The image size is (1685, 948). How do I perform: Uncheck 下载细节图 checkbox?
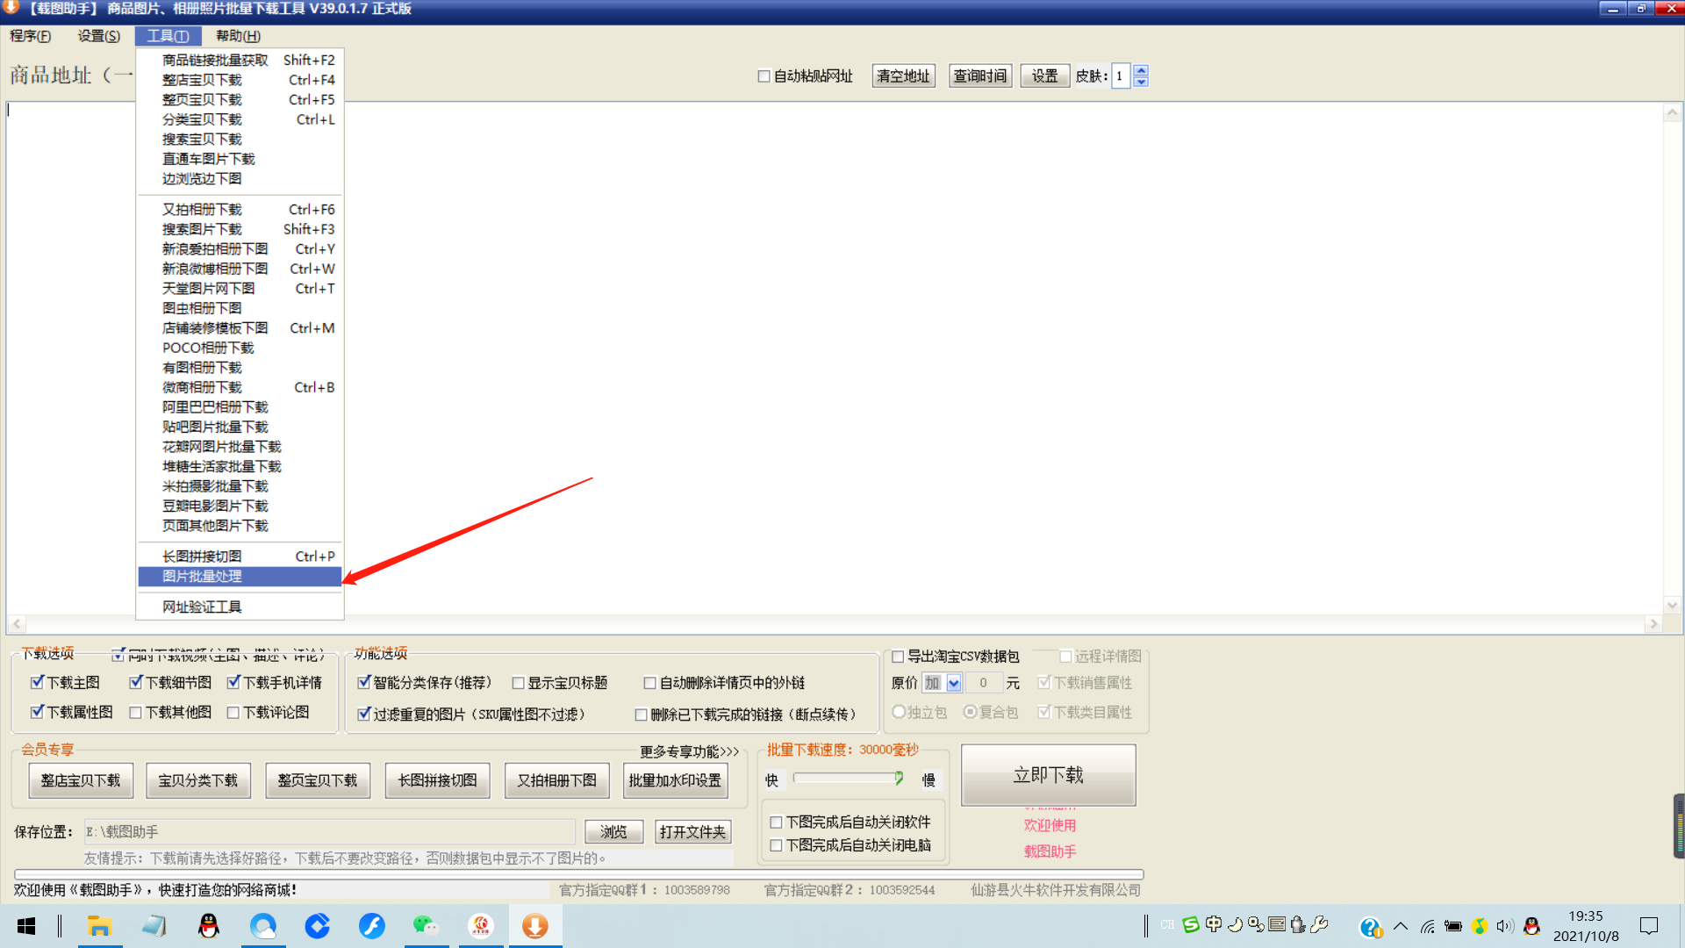pos(136,682)
